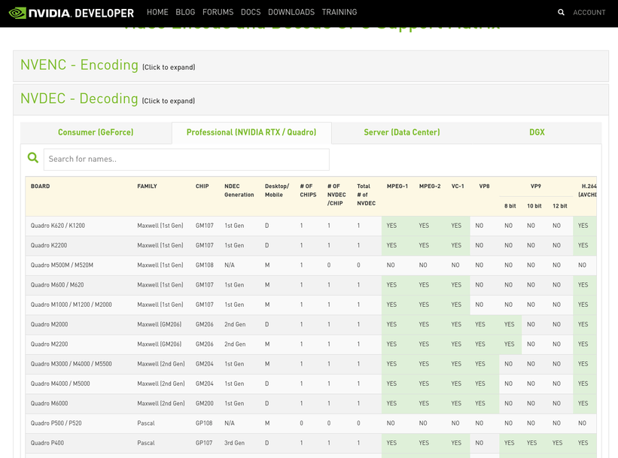Focus the Search for names input field
Image resolution: width=618 pixels, height=458 pixels.
(x=187, y=159)
